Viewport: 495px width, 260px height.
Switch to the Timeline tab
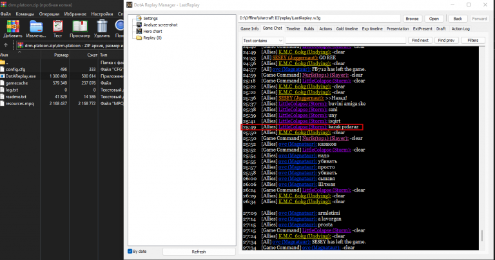click(293, 29)
